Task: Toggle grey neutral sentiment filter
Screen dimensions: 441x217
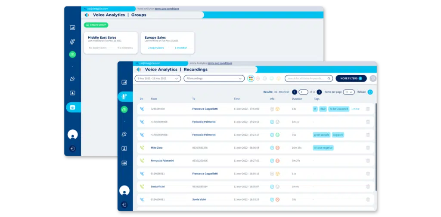Action: click(x=265, y=79)
